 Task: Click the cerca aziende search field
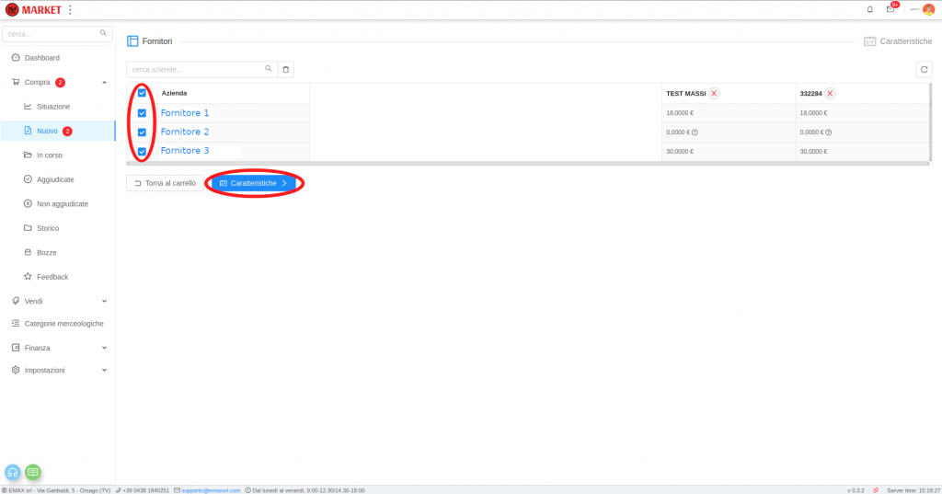tap(196, 69)
